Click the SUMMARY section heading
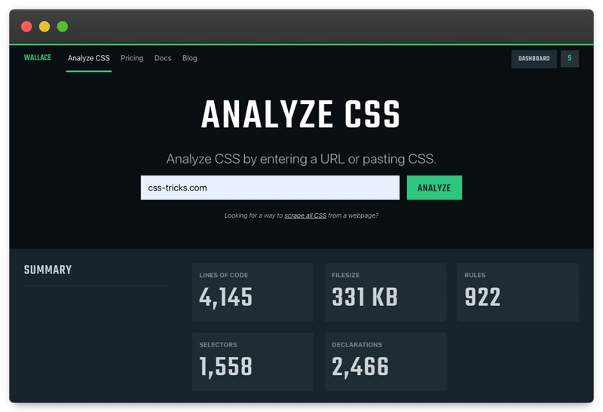 click(x=47, y=270)
